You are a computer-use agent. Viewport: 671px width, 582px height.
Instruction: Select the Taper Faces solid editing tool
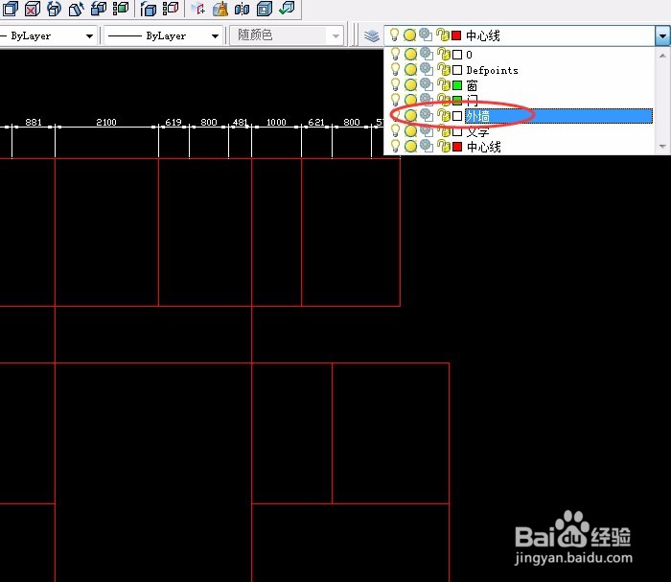76,8
